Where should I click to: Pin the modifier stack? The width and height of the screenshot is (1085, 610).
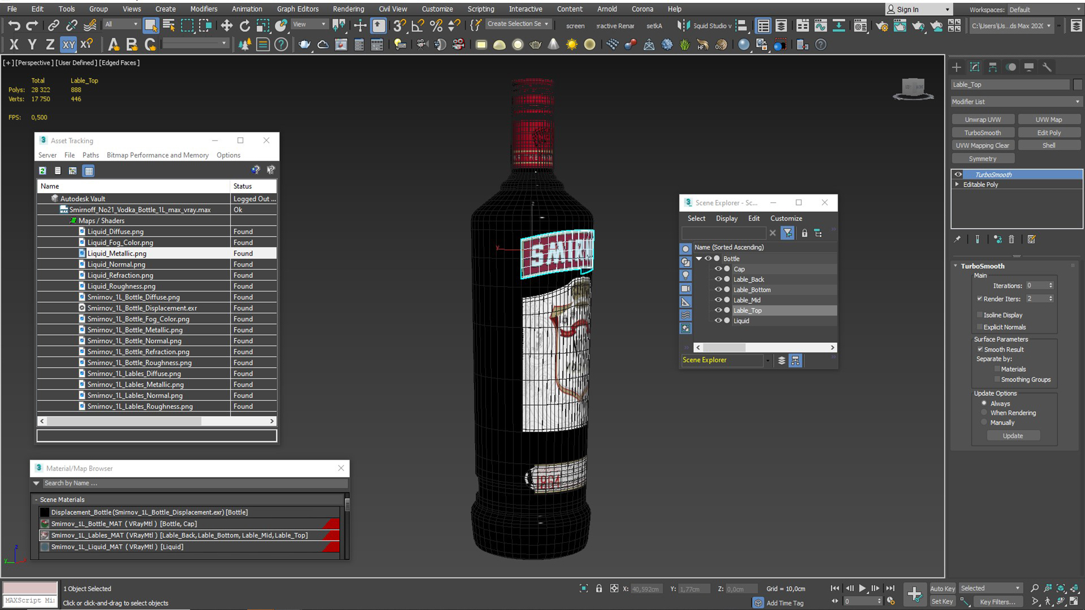coord(957,239)
